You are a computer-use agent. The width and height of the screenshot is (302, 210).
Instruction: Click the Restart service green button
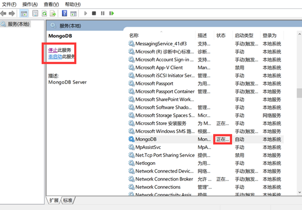(112, 13)
